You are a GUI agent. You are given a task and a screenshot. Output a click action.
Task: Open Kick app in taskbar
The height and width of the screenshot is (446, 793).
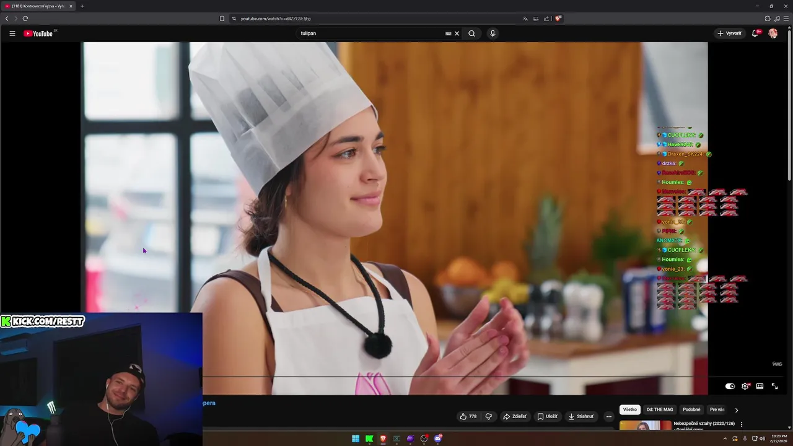point(369,439)
